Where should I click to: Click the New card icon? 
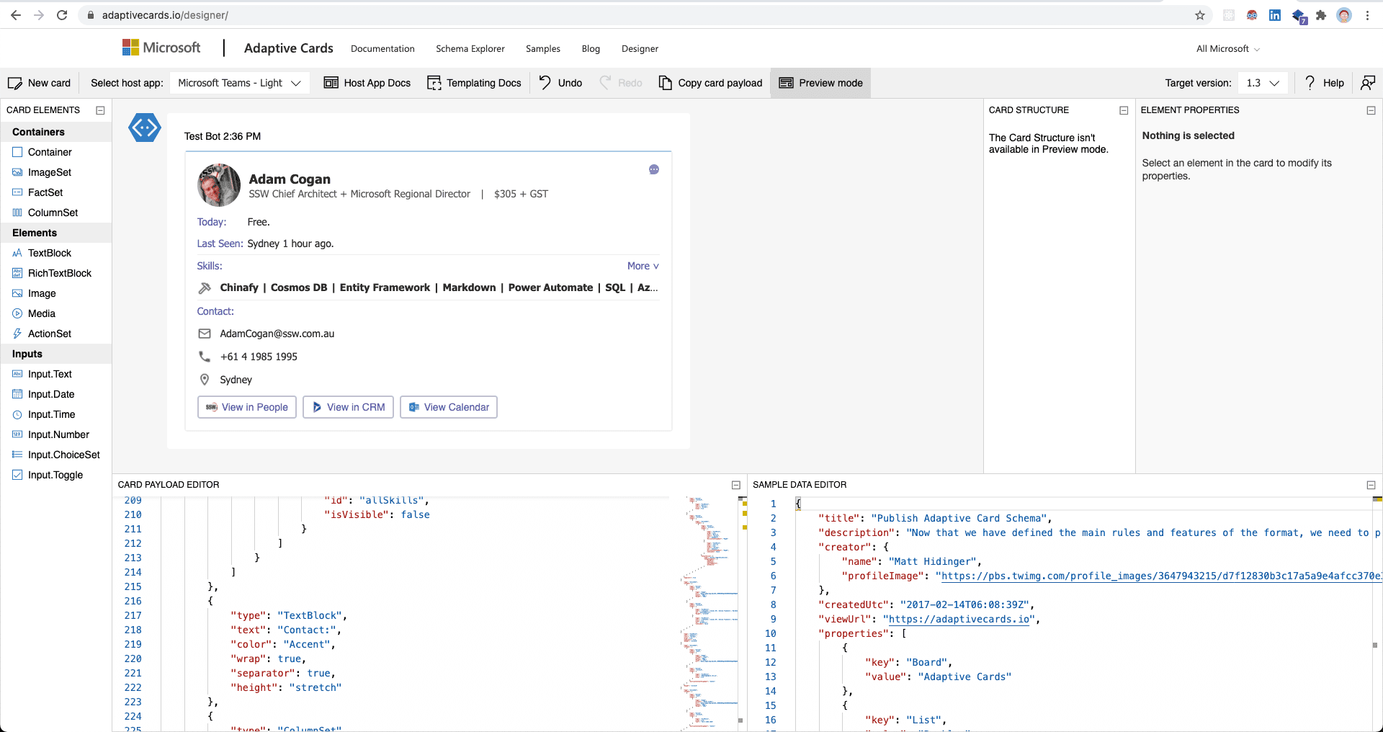(x=14, y=83)
